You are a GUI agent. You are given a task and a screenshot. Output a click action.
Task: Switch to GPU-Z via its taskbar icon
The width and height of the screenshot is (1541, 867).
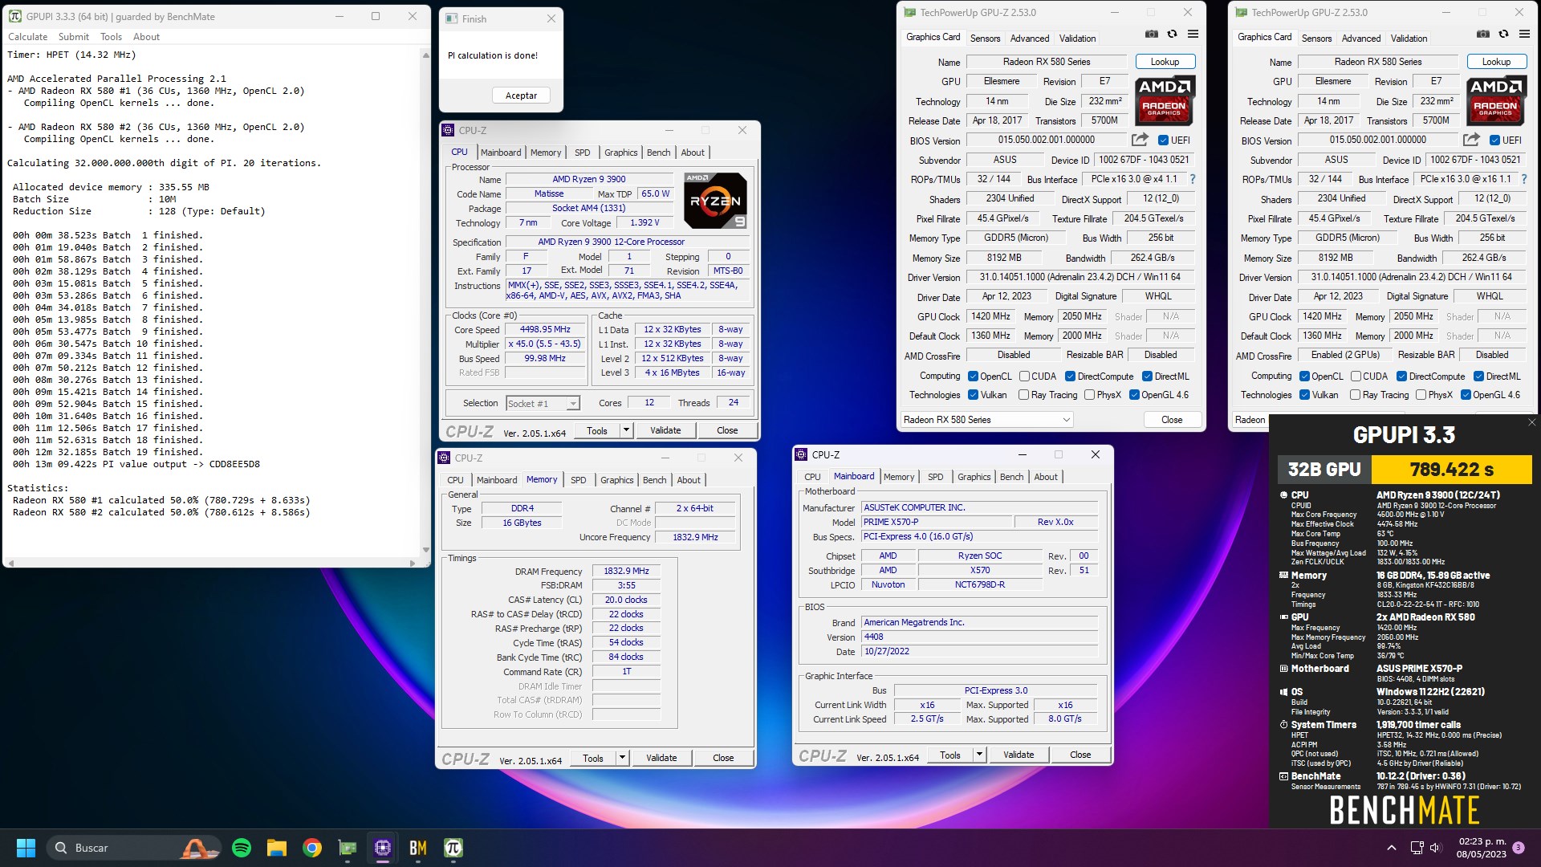point(348,848)
